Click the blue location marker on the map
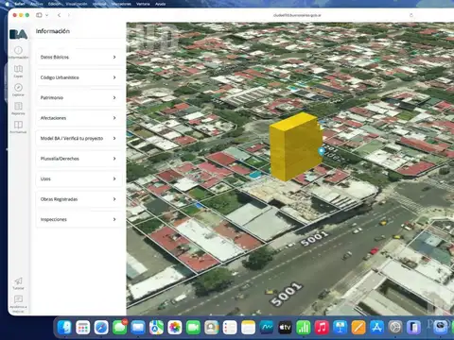The image size is (454, 340). pos(322,151)
